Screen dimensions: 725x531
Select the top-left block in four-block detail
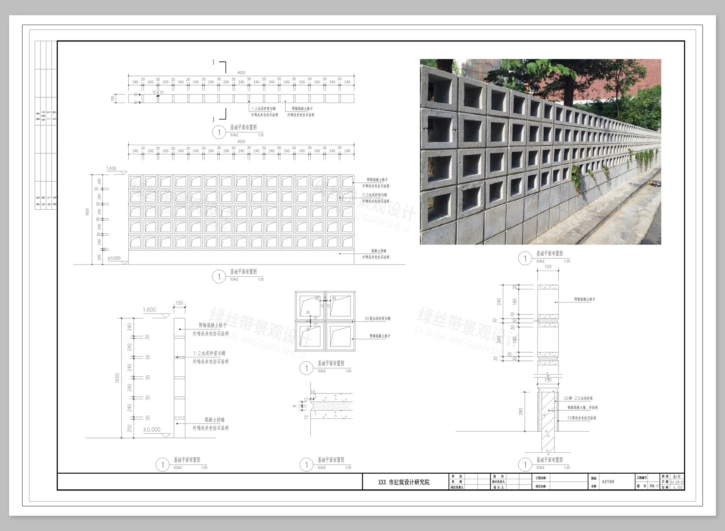pos(310,306)
